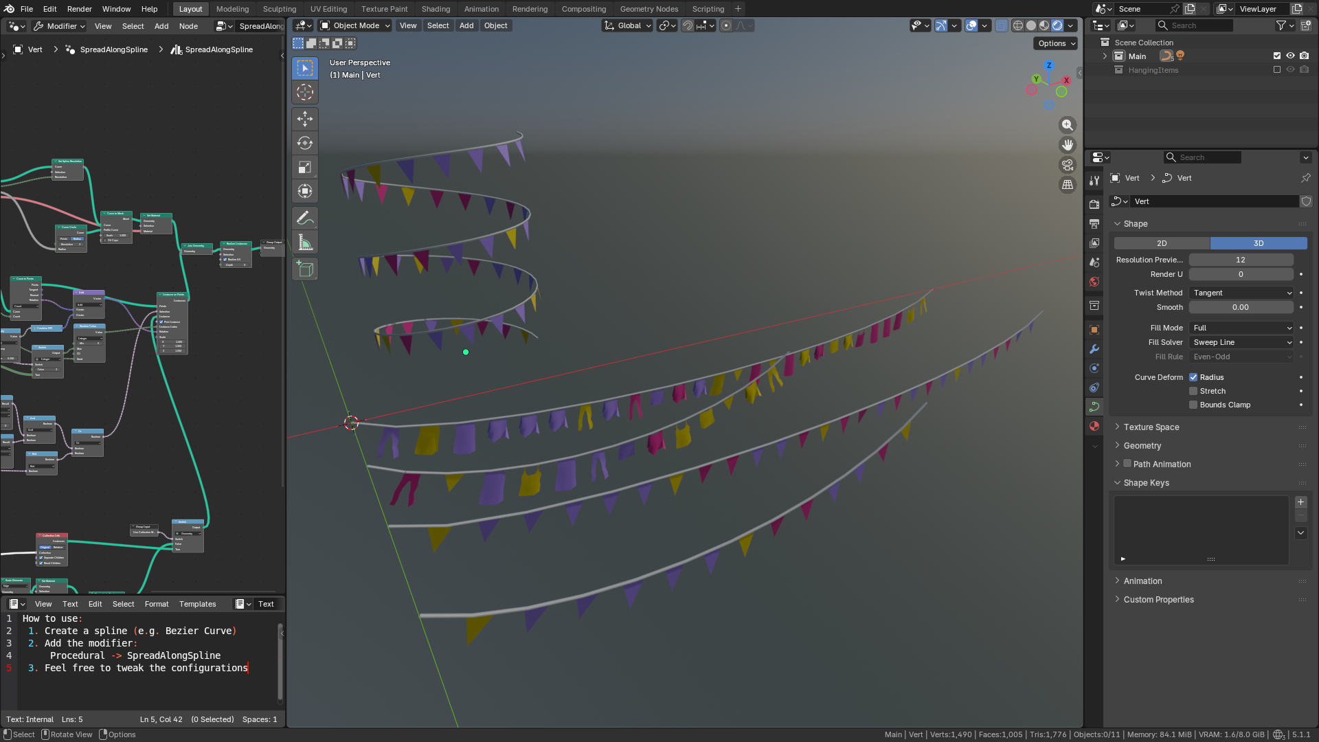Open the Render properties tab
Image resolution: width=1319 pixels, height=742 pixels.
click(1094, 205)
